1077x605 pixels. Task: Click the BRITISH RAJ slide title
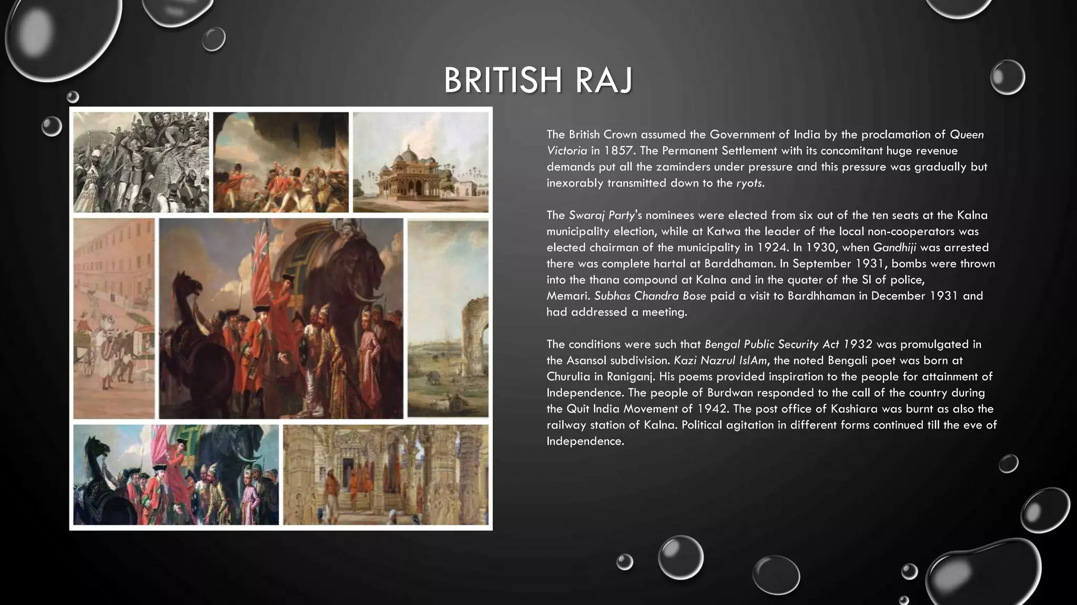pos(538,80)
